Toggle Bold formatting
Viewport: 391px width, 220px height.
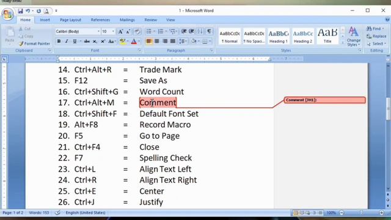[x=59, y=42]
